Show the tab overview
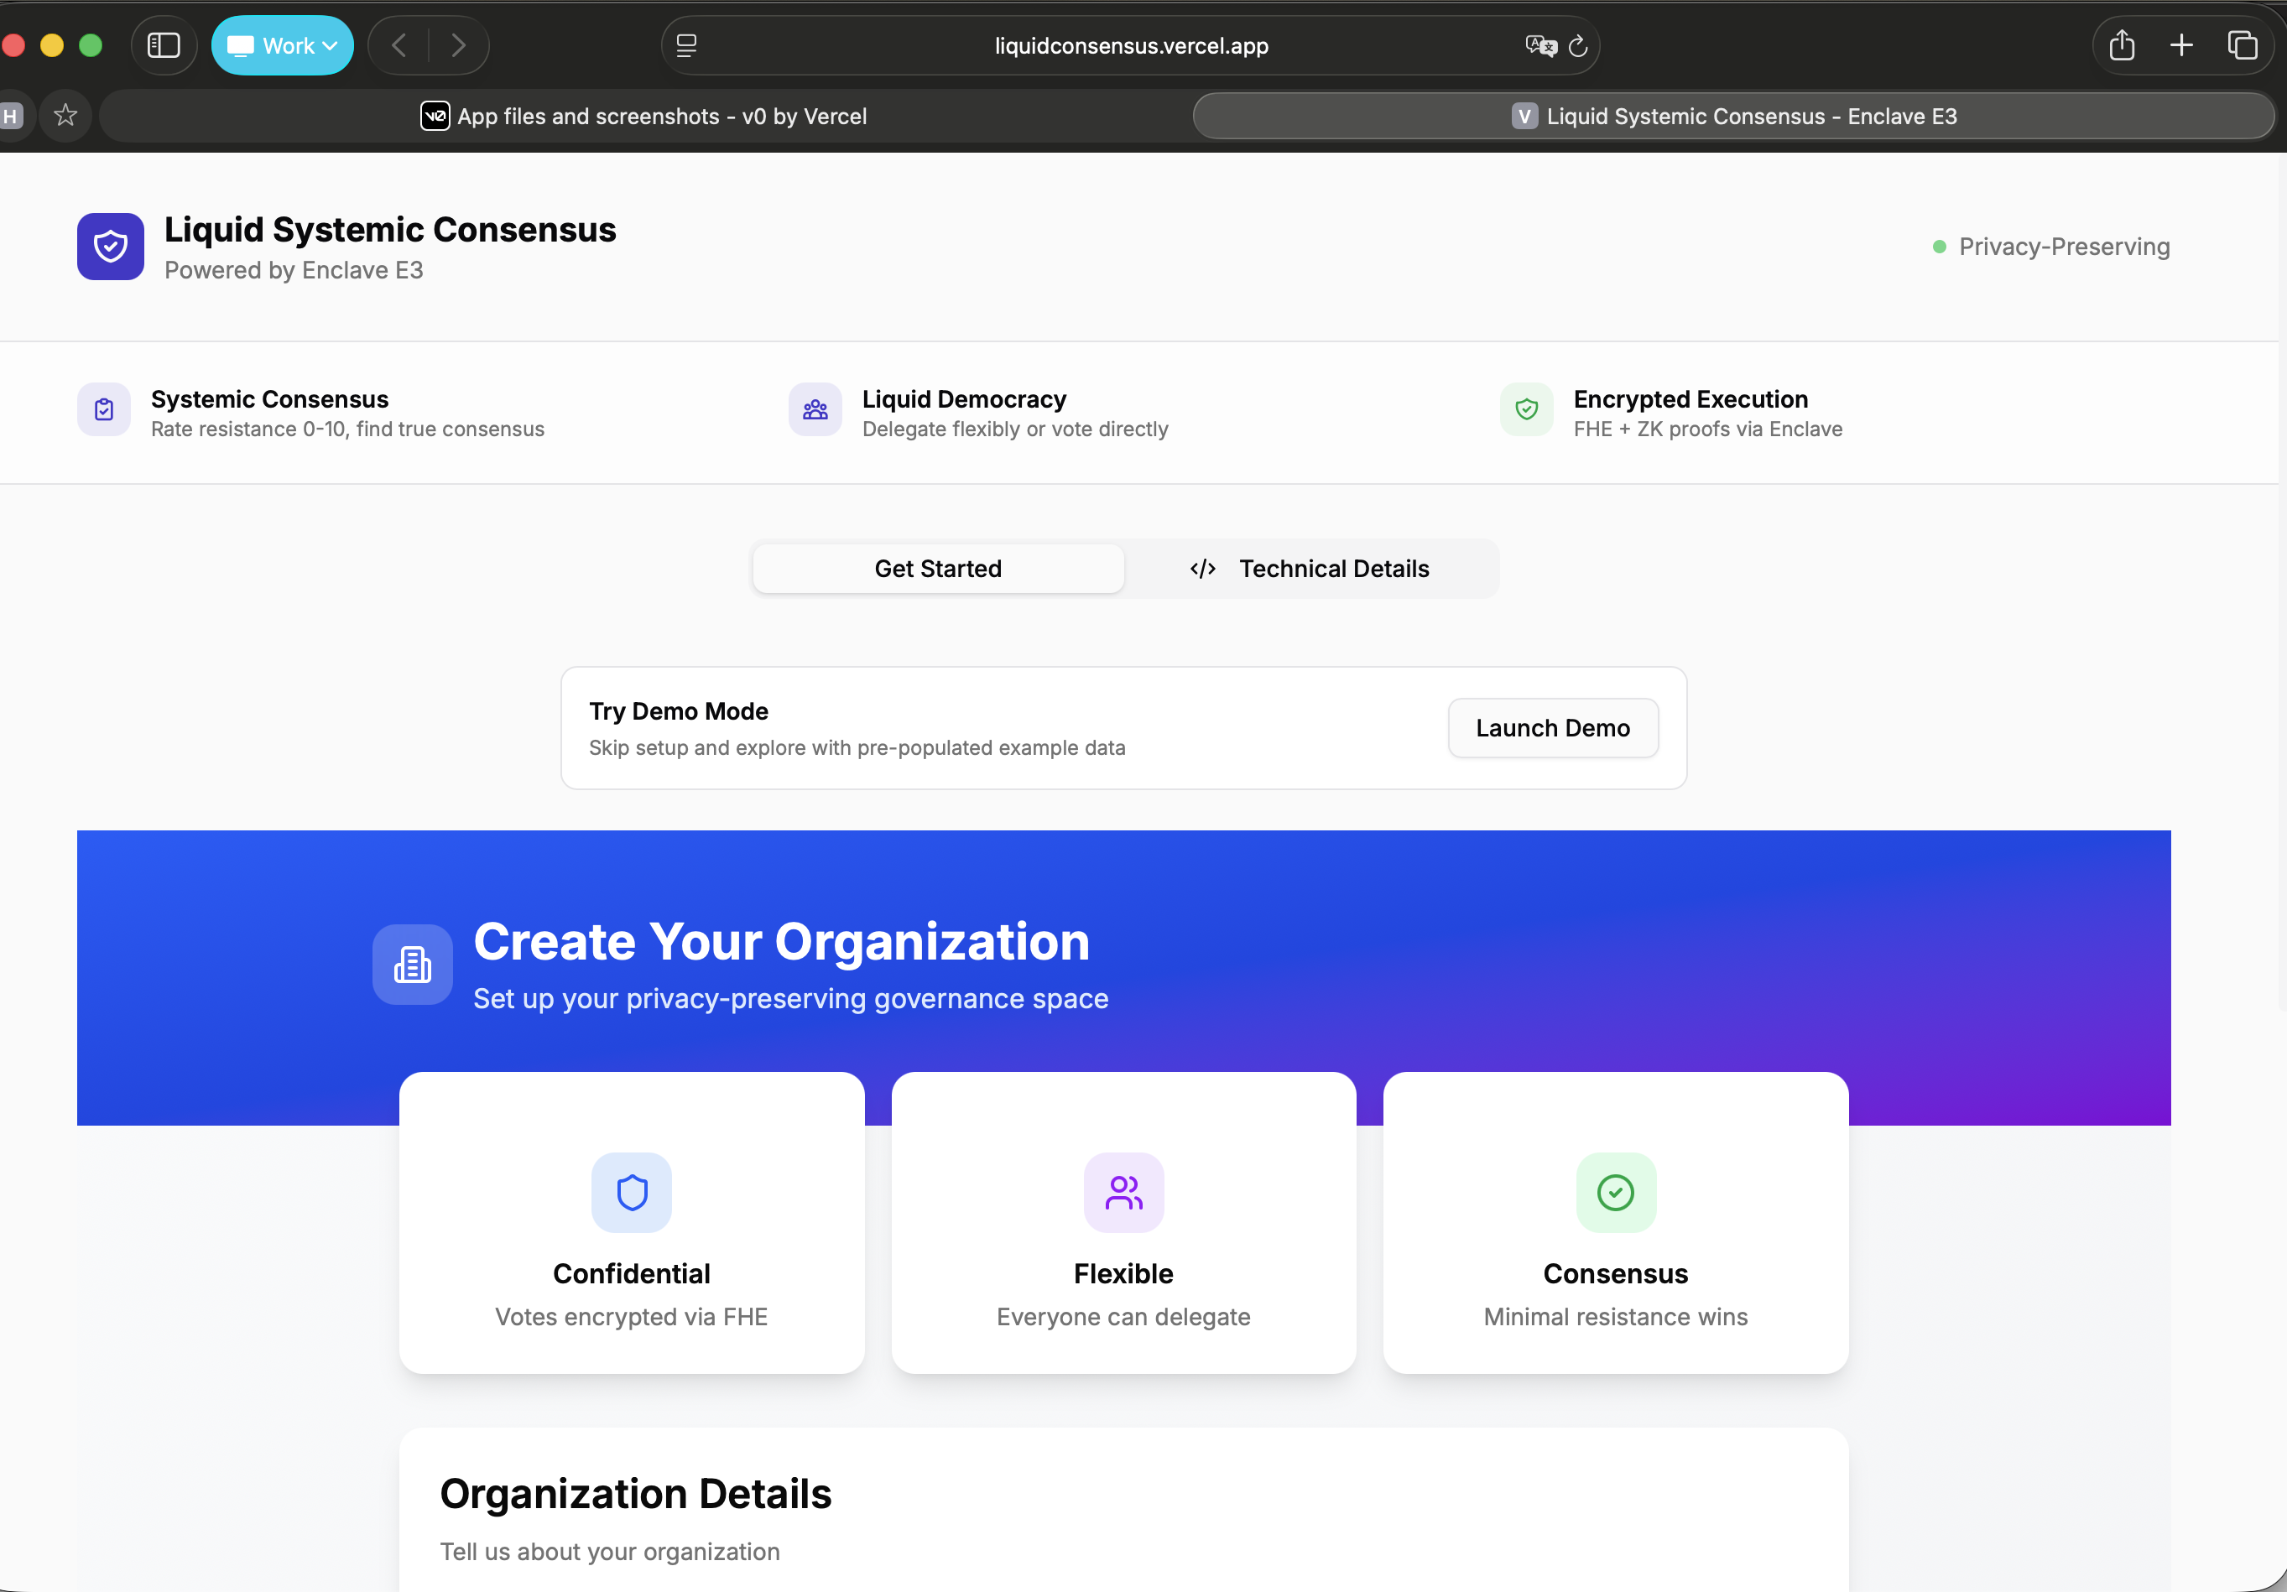Image resolution: width=2287 pixels, height=1592 pixels. click(2243, 46)
